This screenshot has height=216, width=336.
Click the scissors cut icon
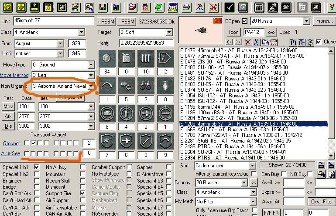pos(256,42)
